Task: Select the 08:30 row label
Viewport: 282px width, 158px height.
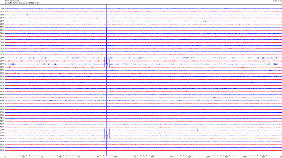Action: click(x=2, y=61)
